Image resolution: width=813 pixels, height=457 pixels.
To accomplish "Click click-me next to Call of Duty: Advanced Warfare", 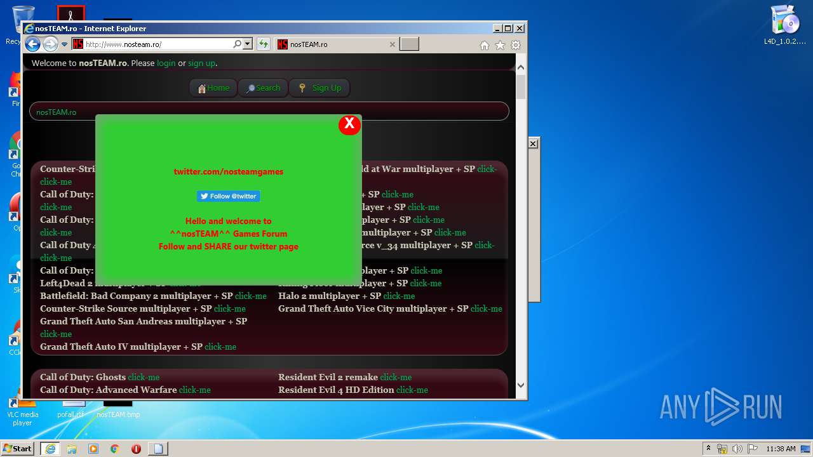I will (x=195, y=390).
